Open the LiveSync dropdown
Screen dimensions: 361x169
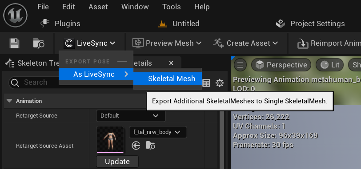pyautogui.click(x=89, y=43)
